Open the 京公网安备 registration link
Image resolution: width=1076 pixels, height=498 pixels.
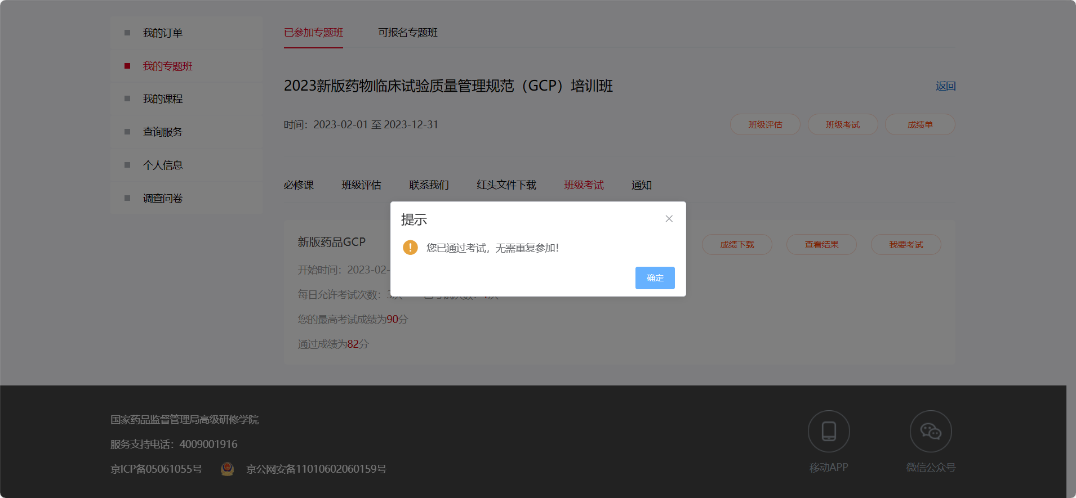(316, 469)
